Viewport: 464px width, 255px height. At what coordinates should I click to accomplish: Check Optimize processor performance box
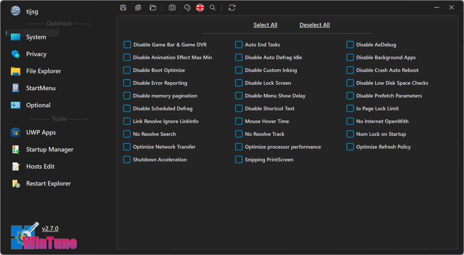239,147
